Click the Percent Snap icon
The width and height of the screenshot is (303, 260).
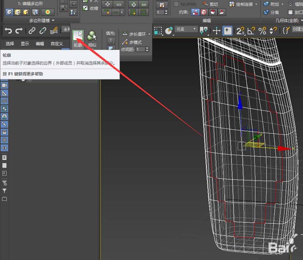[262, 31]
